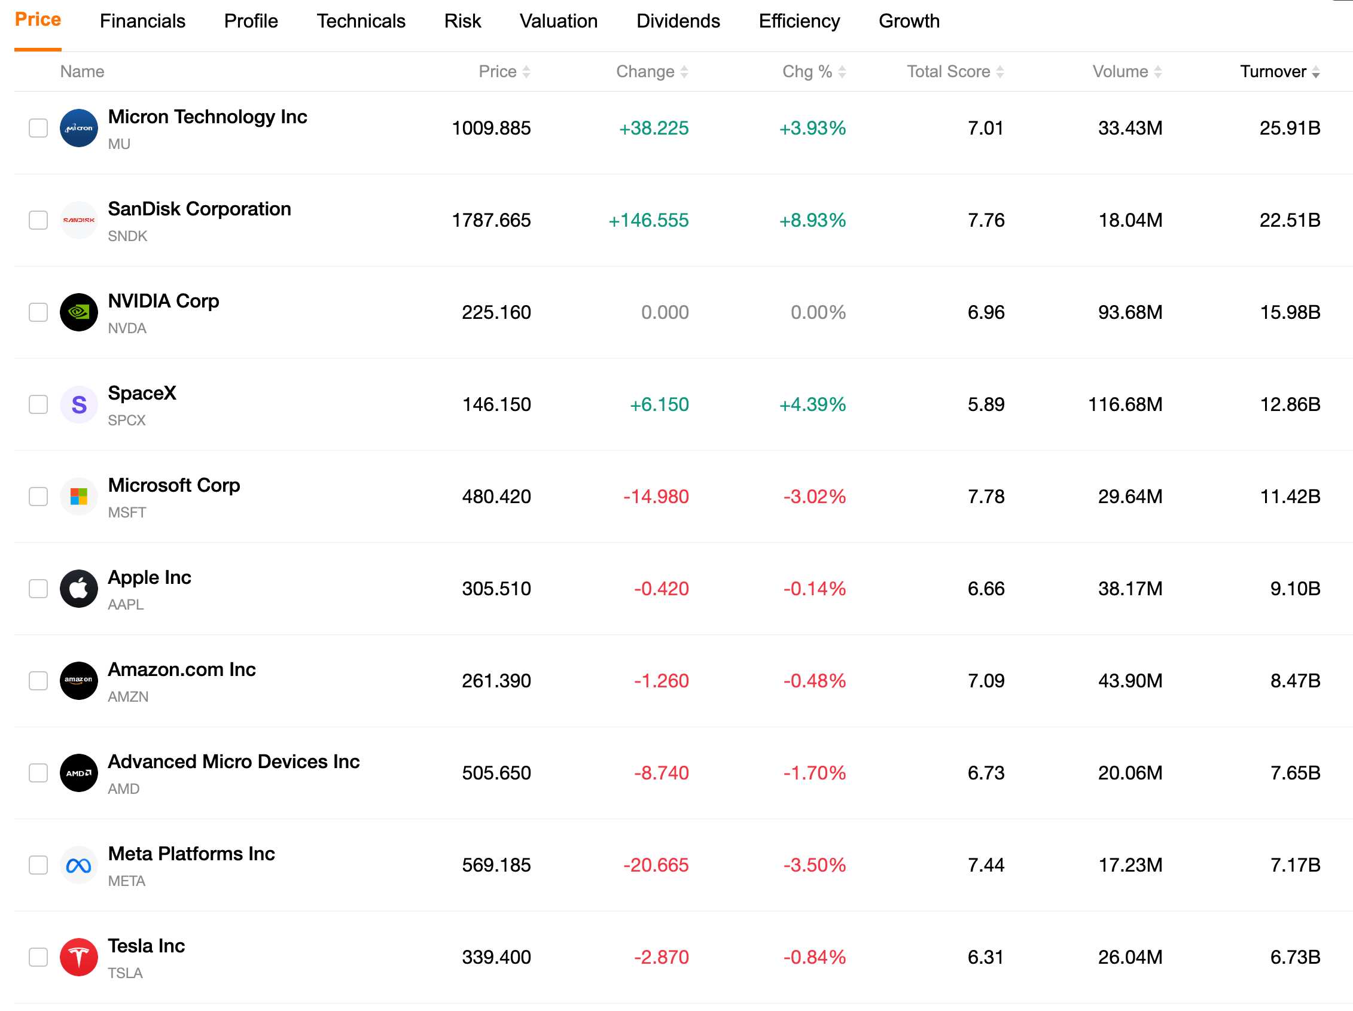
Task: Select the Tesla Inc row checkbox
Action: click(x=38, y=957)
